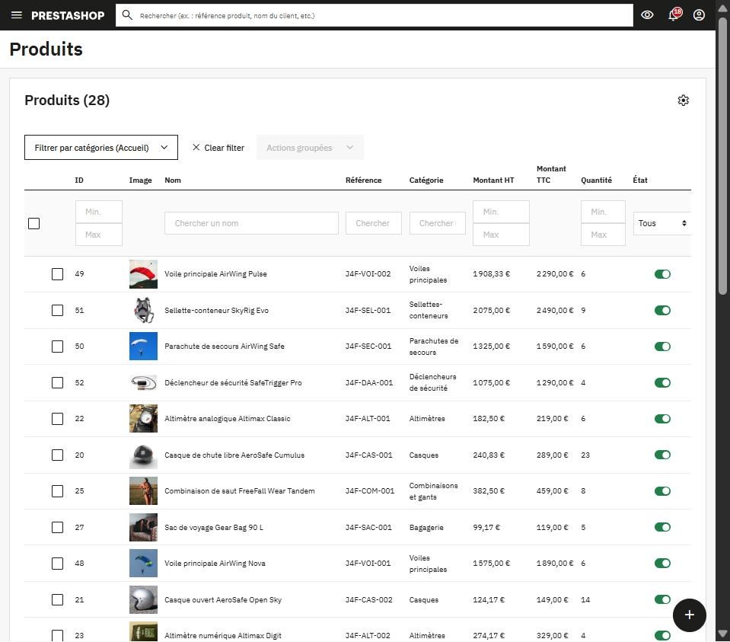Sort by the Référence column header
The width and height of the screenshot is (730, 642).
(x=363, y=180)
